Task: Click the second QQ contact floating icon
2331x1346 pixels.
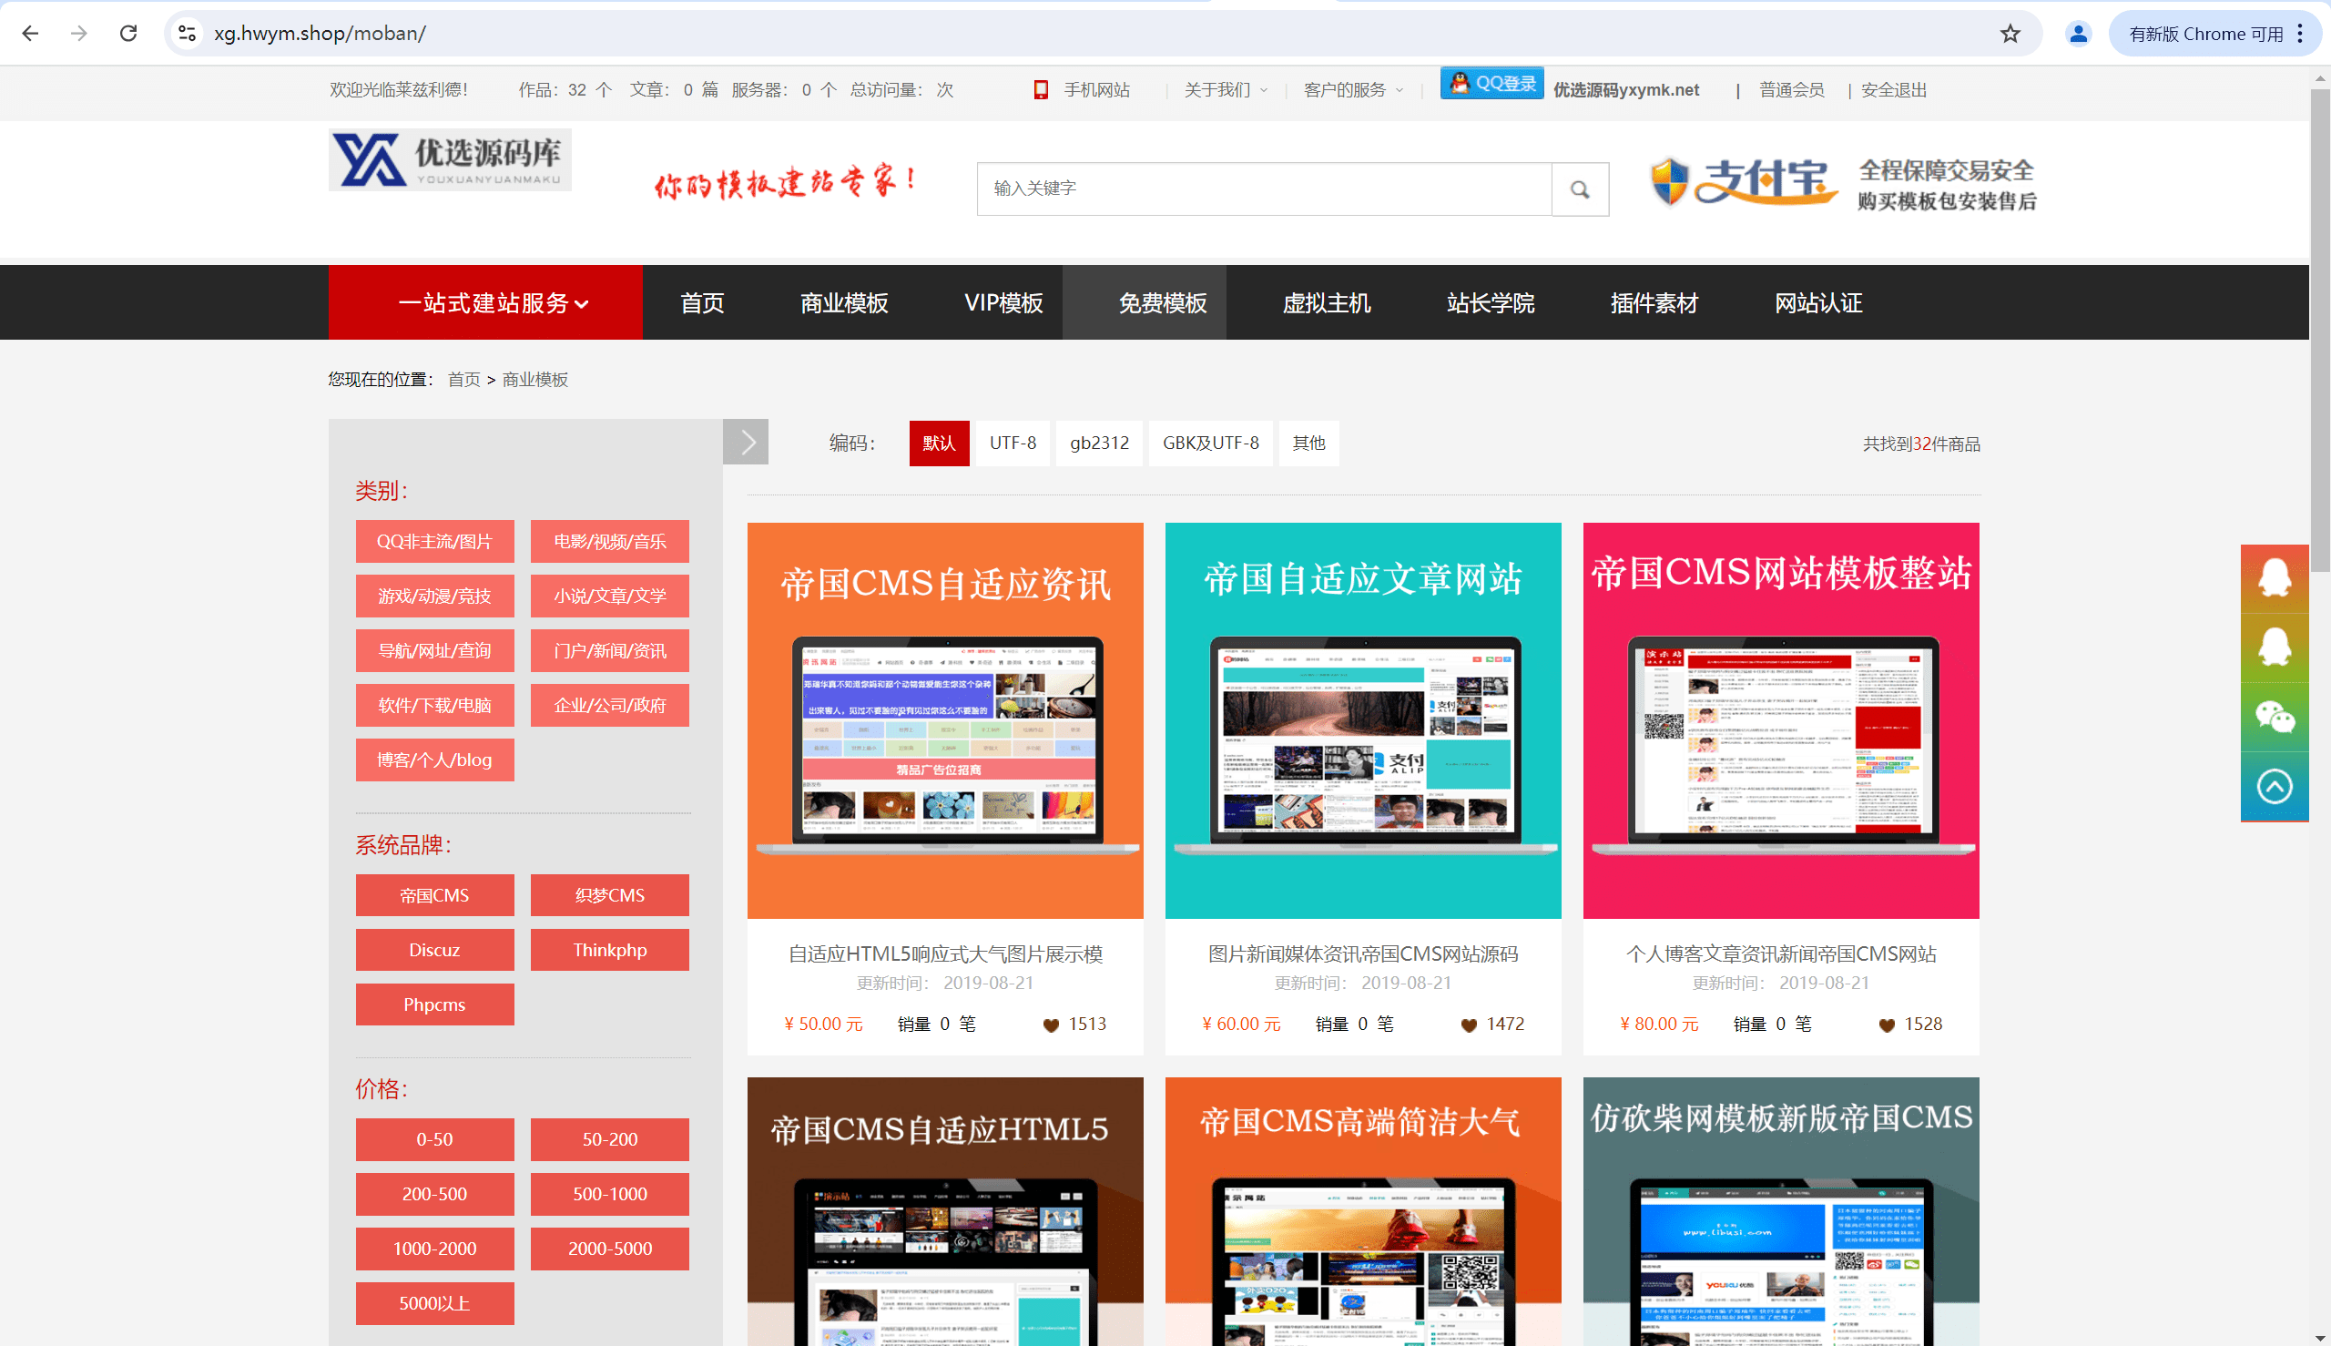Action: [x=2274, y=647]
